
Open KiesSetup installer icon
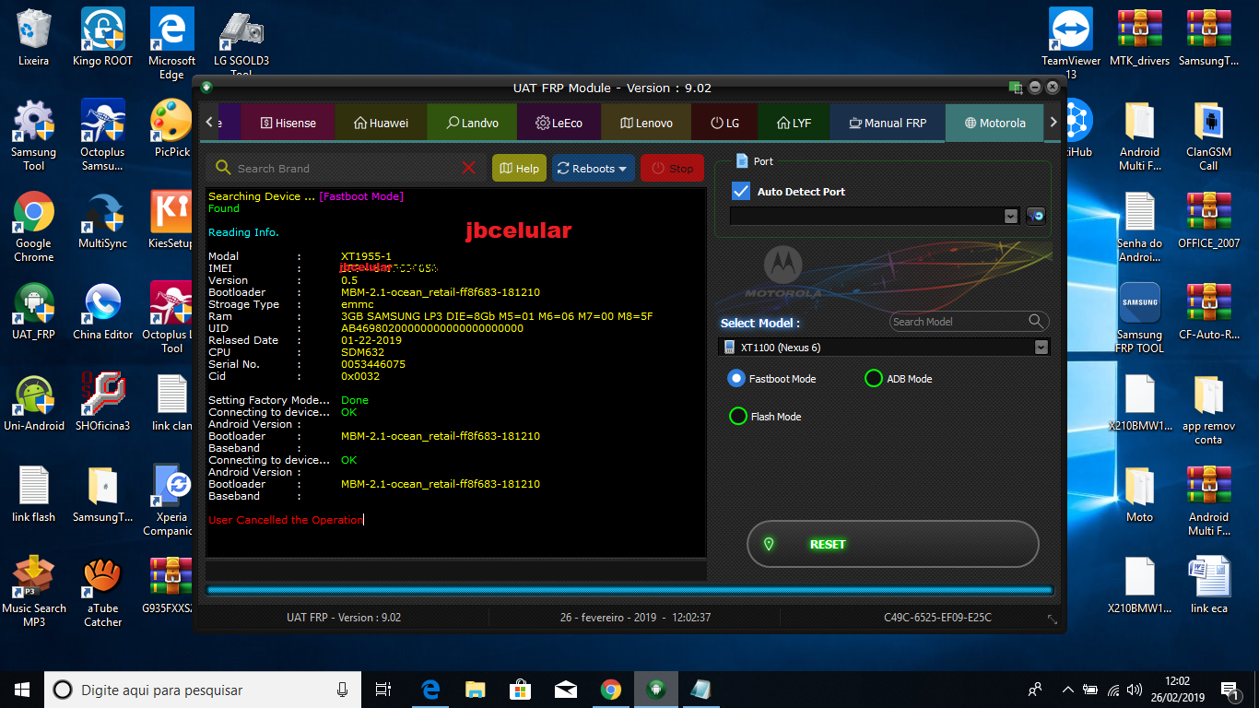pyautogui.click(x=171, y=219)
